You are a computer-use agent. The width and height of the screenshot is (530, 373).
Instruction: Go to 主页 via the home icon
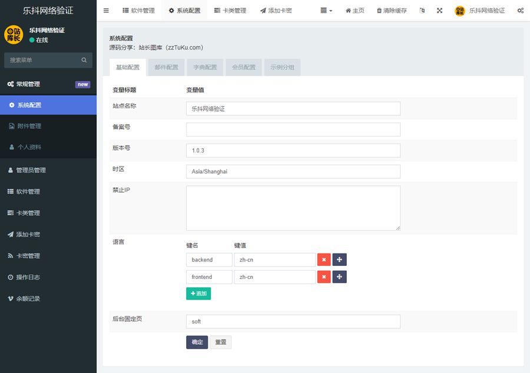coord(355,11)
